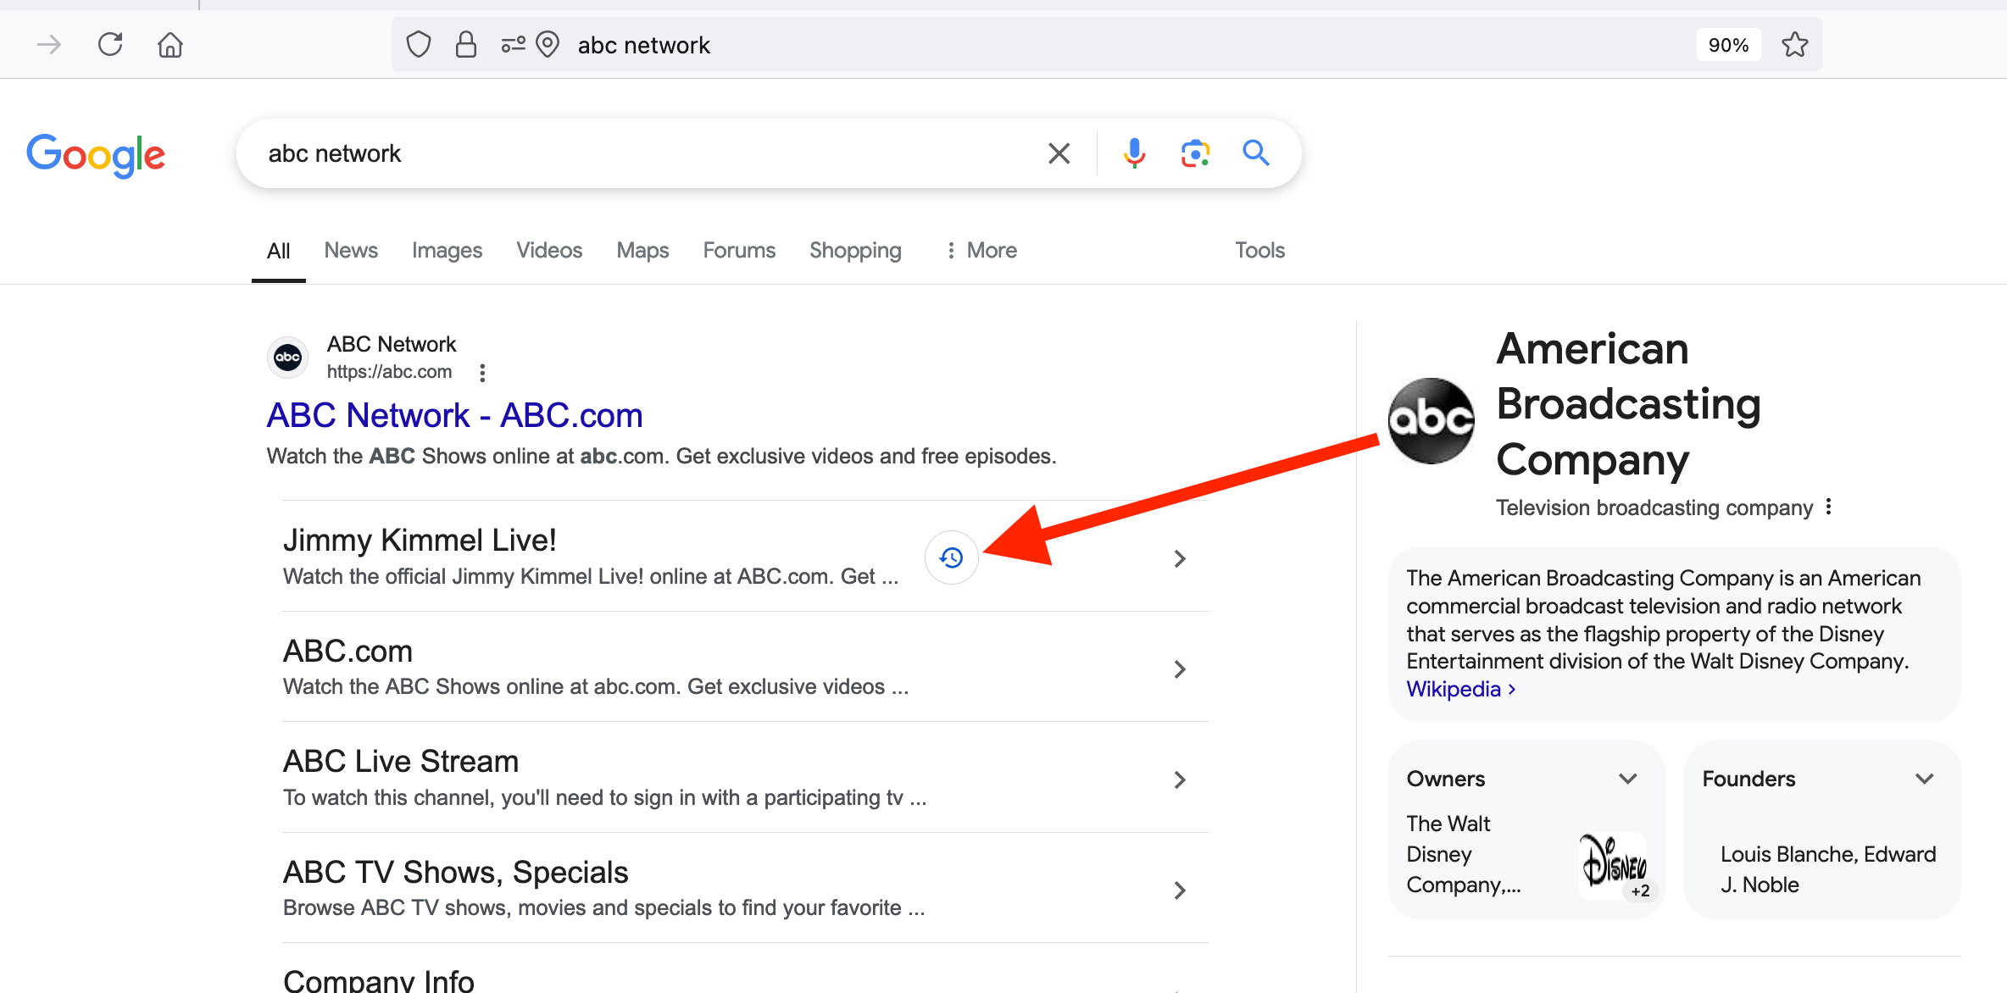Viewport: 2007px width, 993px height.
Task: Click the tracking protection shield icon
Action: tap(419, 44)
